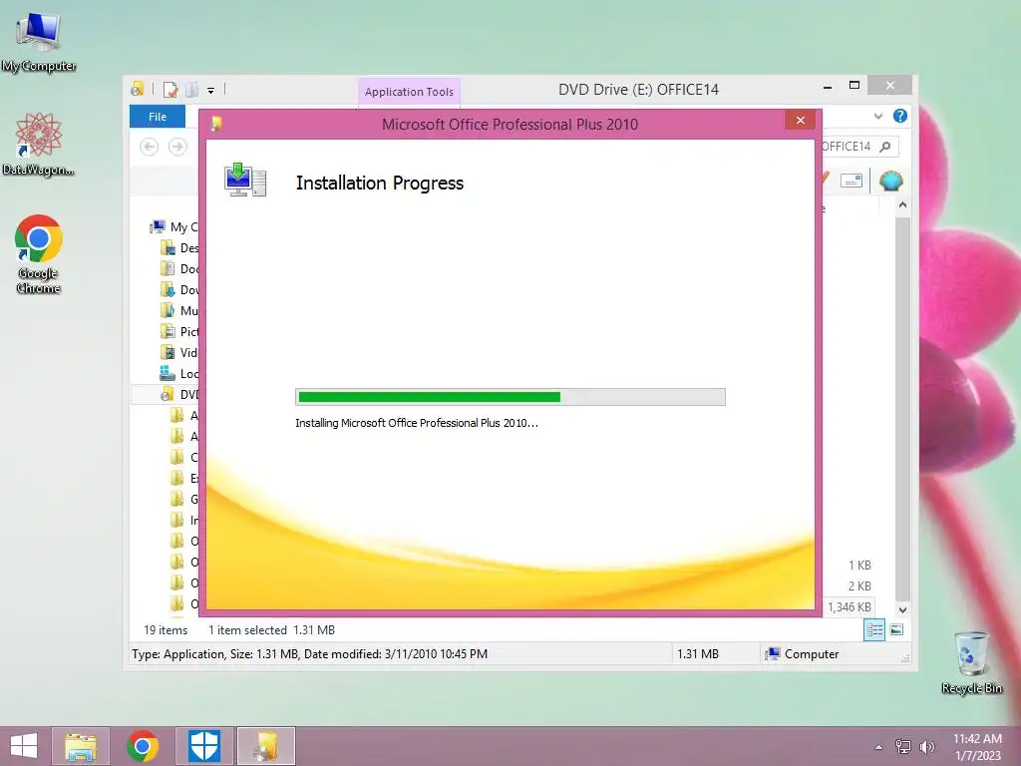Click the Installation Progress computer icon
This screenshot has height=766, width=1021.
click(x=245, y=180)
